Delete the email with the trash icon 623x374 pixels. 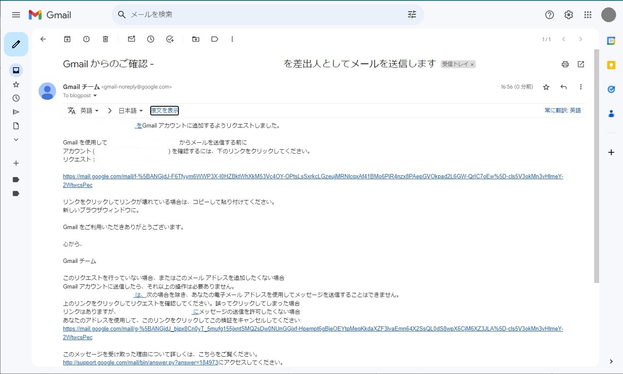click(105, 39)
